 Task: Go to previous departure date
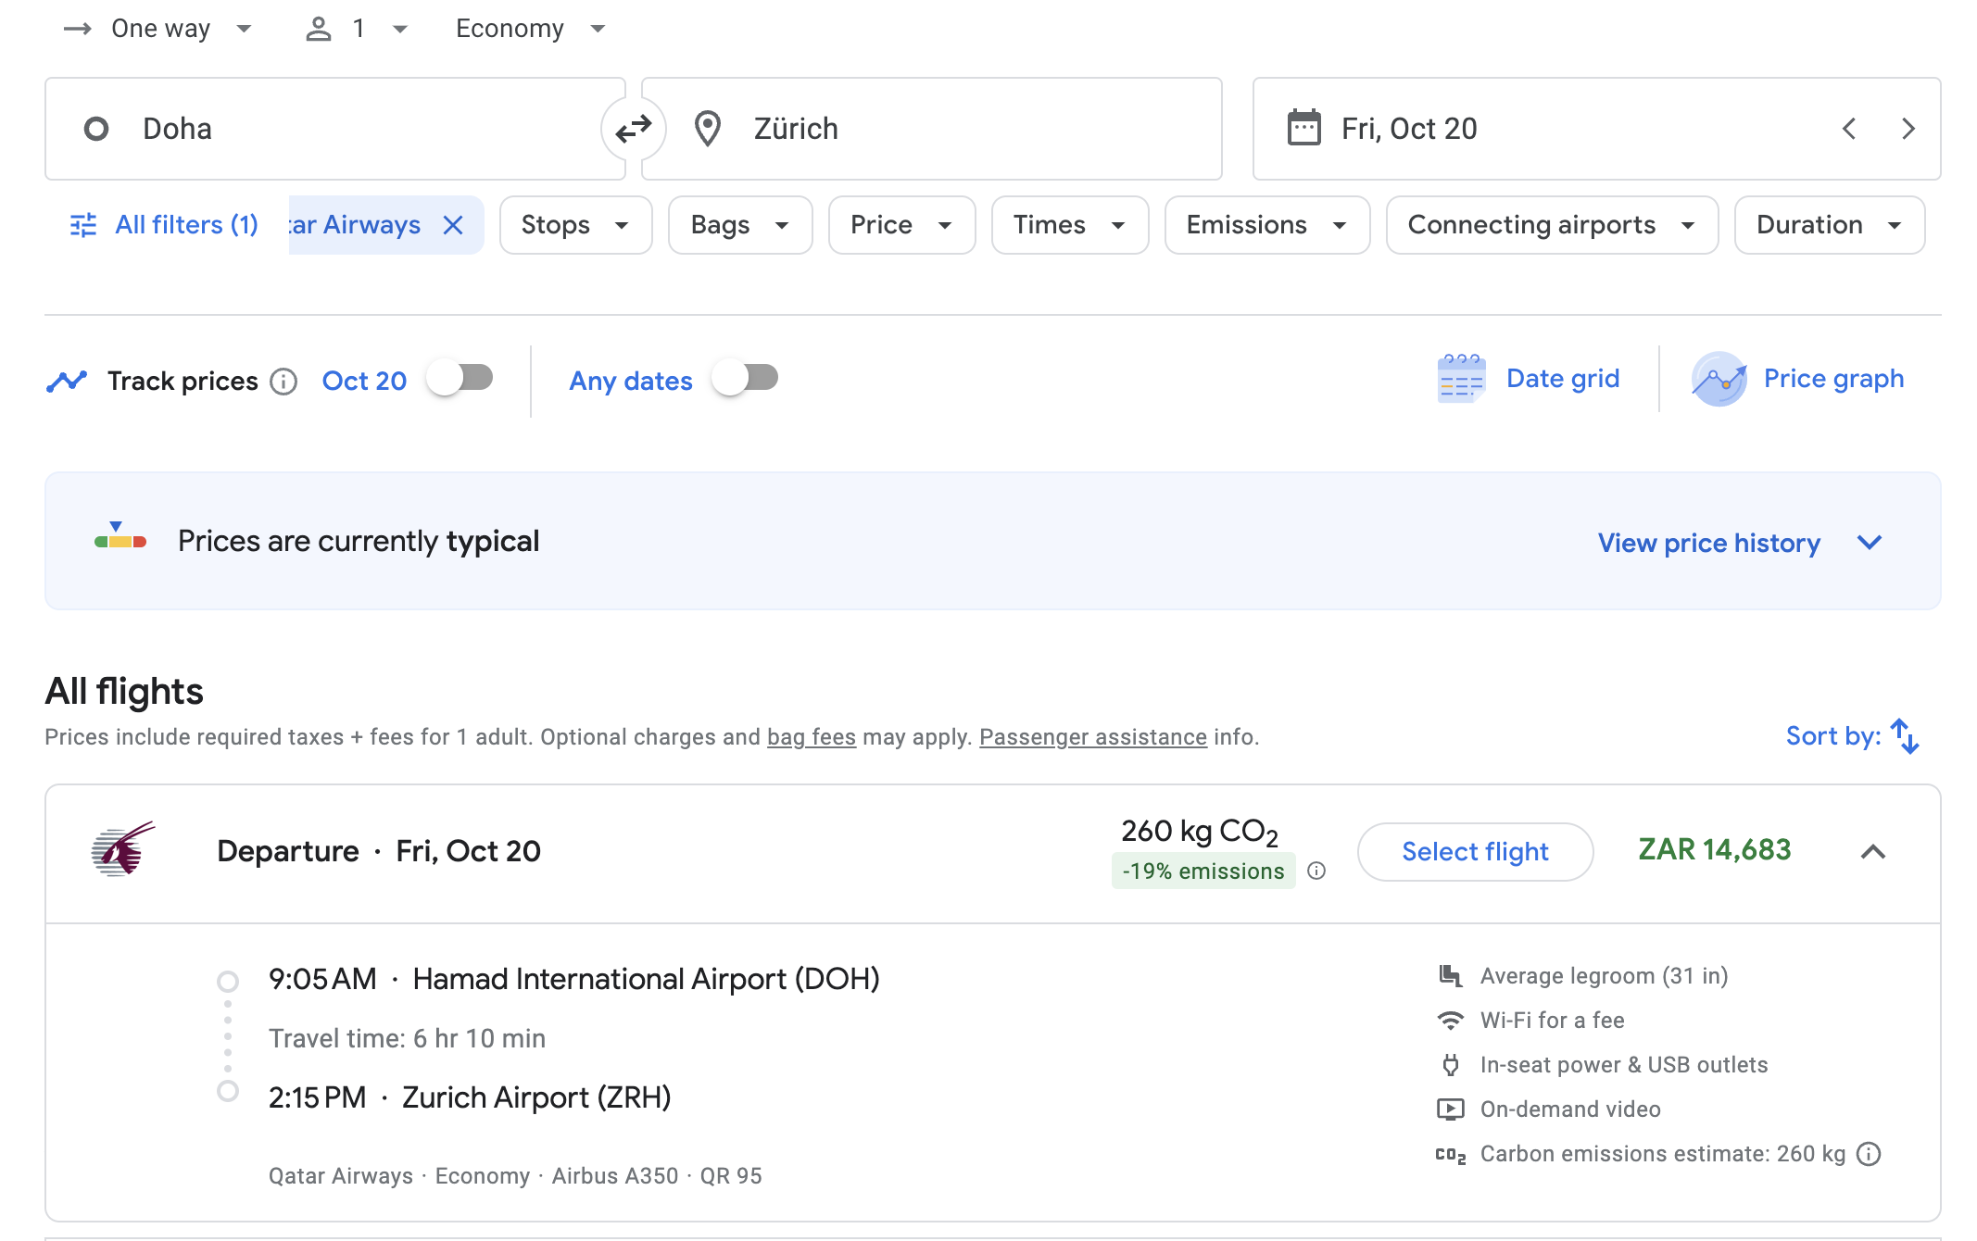click(1849, 129)
